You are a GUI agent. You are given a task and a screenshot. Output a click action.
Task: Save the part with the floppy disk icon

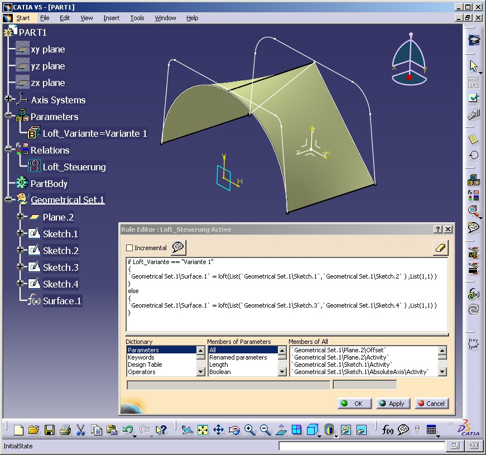(50, 430)
